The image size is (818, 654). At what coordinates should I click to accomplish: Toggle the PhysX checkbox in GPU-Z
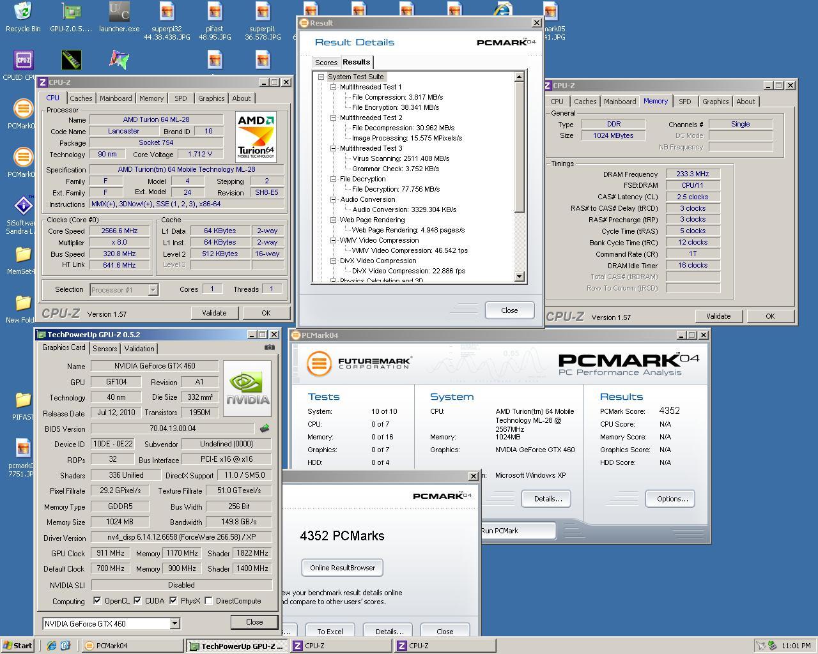[173, 601]
